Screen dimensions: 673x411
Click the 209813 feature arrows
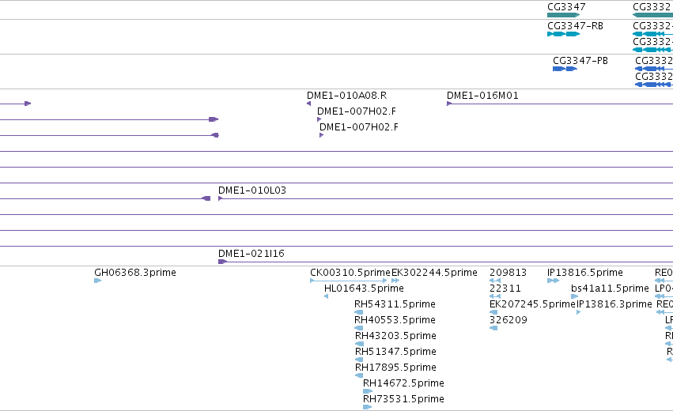tap(495, 281)
